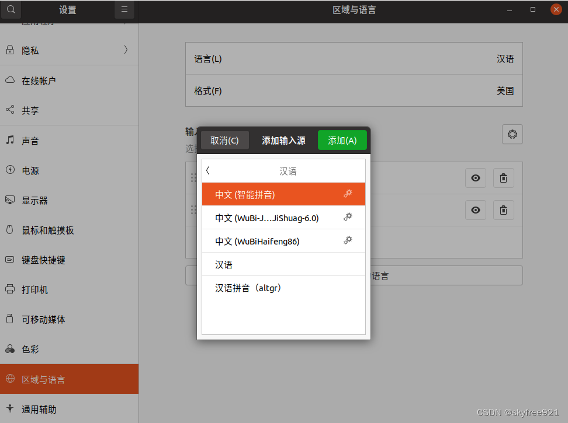Go to 色彩 settings
The width and height of the screenshot is (568, 423).
tap(69, 349)
